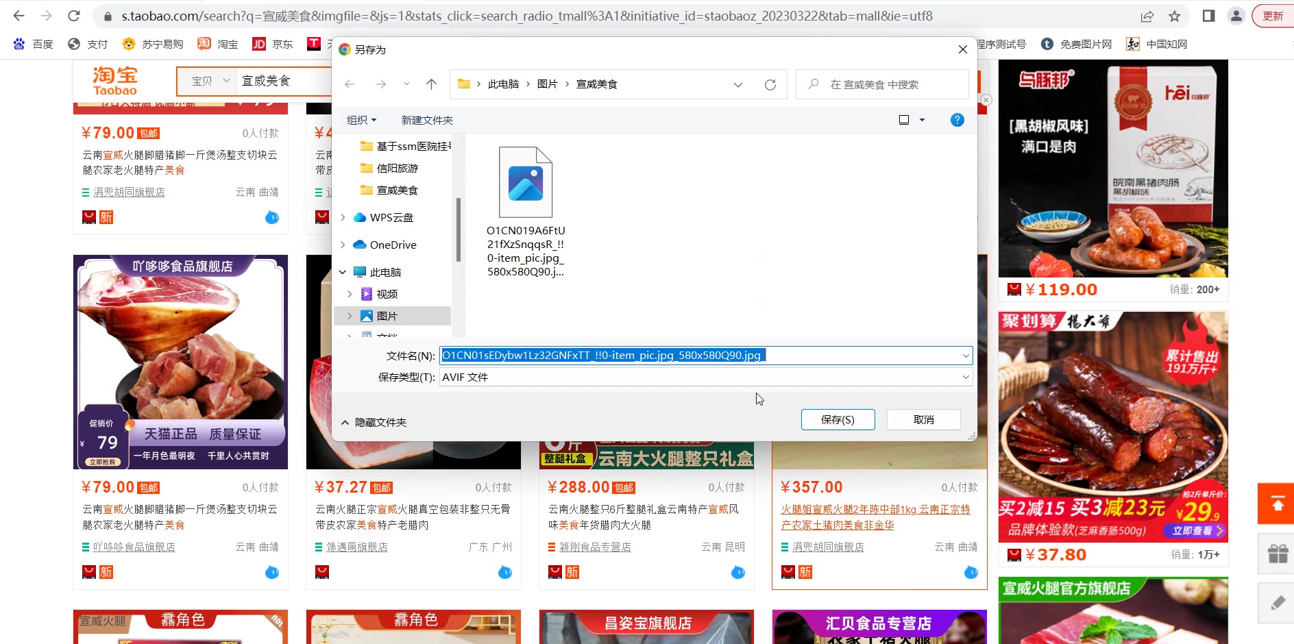
Task: Open the 组织 menu
Action: pyautogui.click(x=361, y=120)
